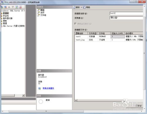This screenshot has height=114, width=147.
Task: Click the test1_log logical name cell
Action: tap(81, 40)
